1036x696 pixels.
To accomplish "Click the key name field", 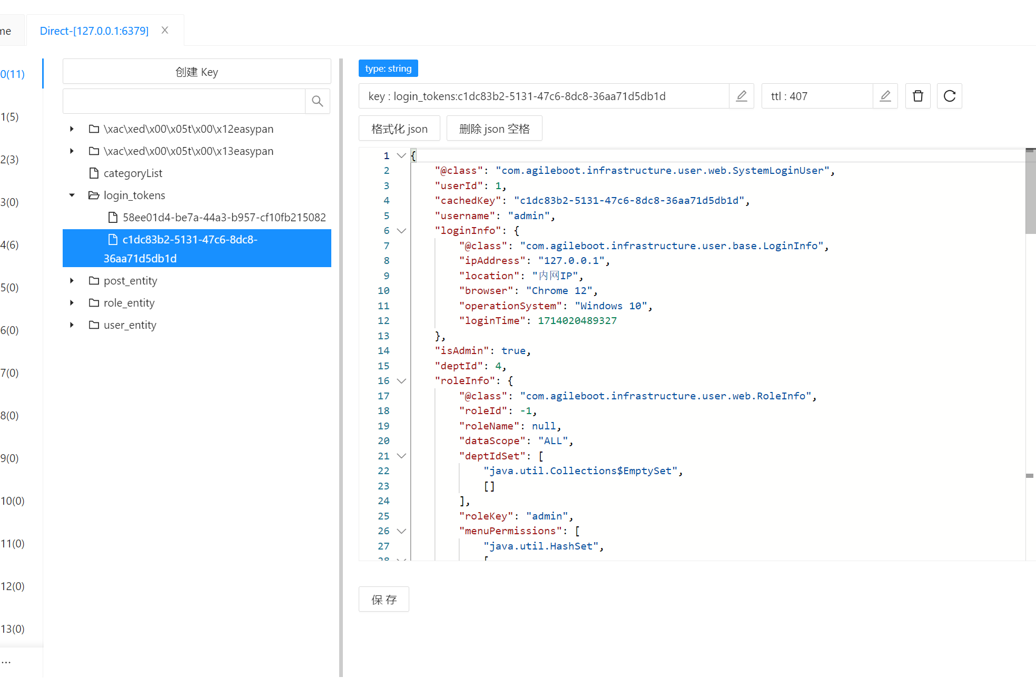I will pyautogui.click(x=544, y=96).
